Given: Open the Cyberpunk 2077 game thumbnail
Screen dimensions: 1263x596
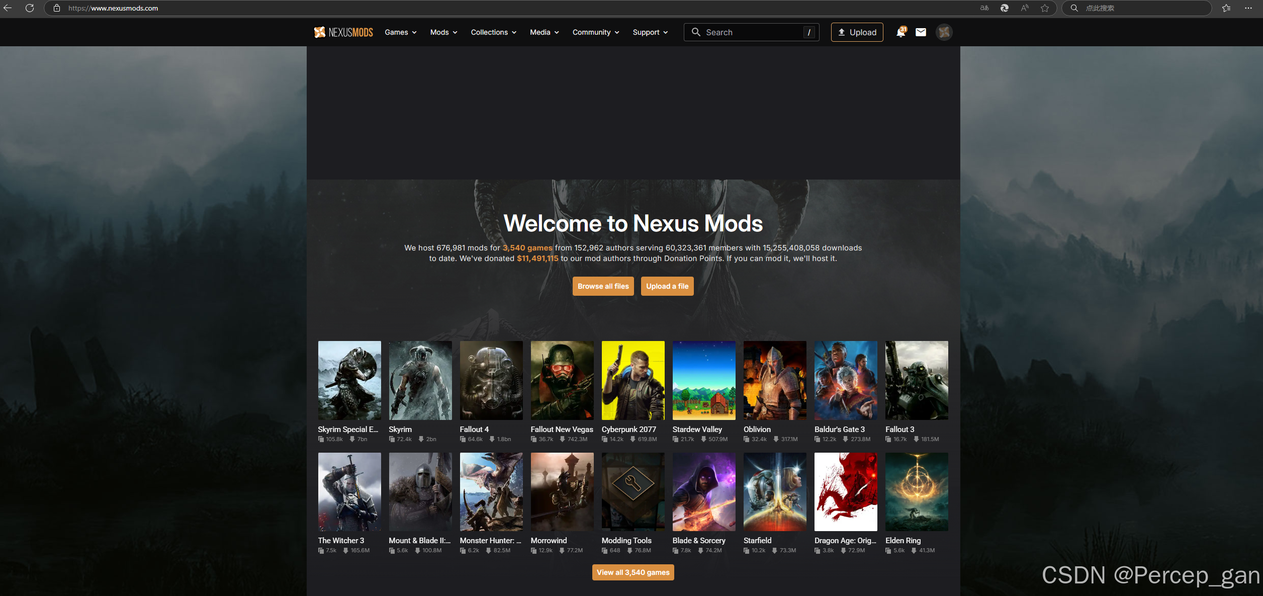Looking at the screenshot, I should (x=633, y=381).
